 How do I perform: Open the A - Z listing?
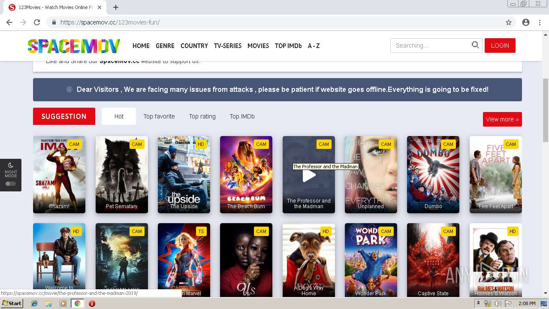[314, 46]
